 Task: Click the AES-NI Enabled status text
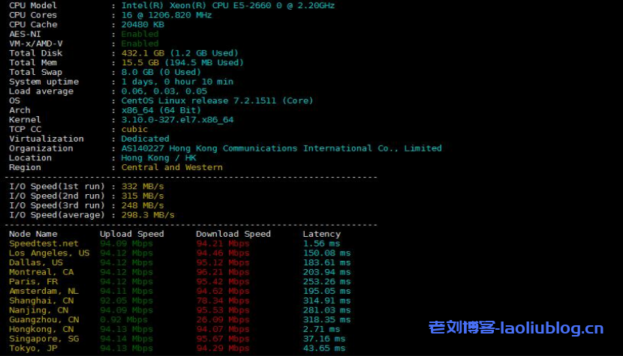click(140, 34)
